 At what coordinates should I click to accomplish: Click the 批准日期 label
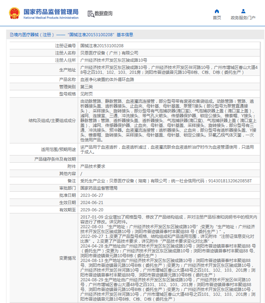coord(67,195)
